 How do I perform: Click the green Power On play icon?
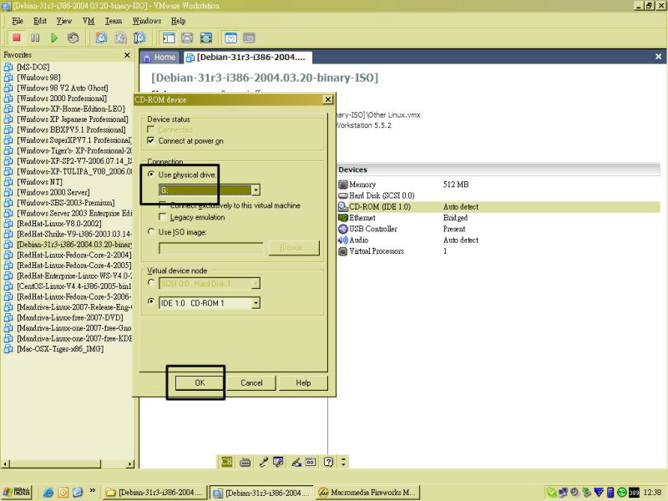pyautogui.click(x=54, y=38)
